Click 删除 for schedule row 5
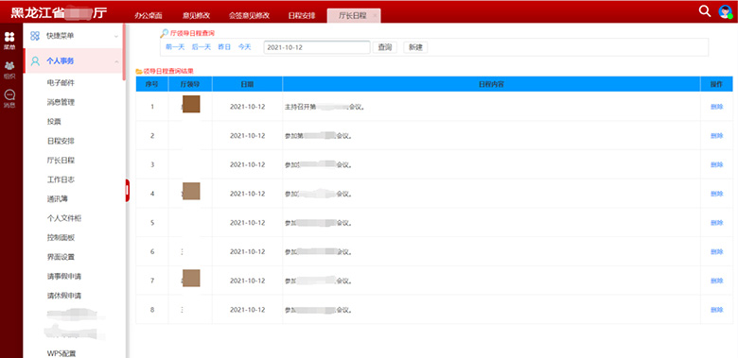738x358 pixels. click(x=717, y=223)
